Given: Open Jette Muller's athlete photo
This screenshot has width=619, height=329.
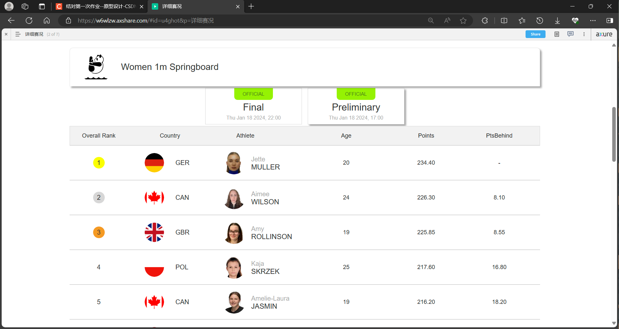Looking at the screenshot, I should (x=234, y=163).
